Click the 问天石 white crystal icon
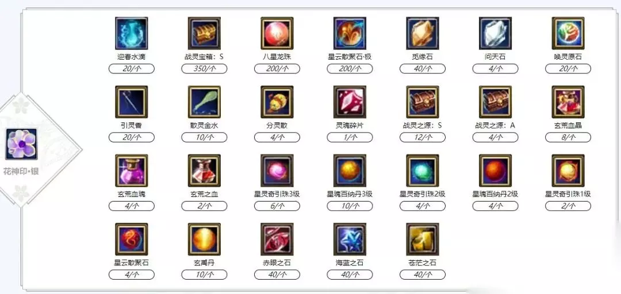 pos(496,33)
